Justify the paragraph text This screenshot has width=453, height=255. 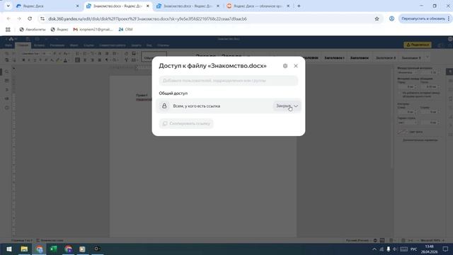[99, 60]
